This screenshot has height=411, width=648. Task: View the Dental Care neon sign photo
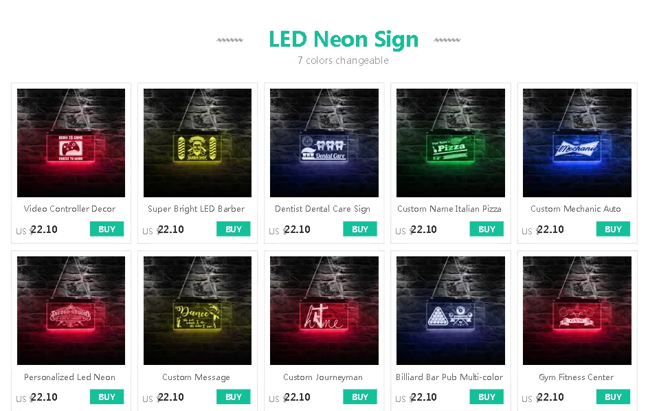(324, 143)
